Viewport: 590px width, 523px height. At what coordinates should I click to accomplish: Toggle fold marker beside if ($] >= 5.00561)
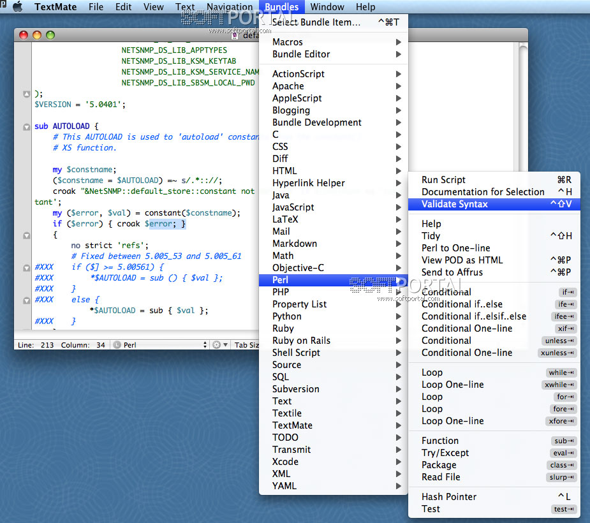(26, 268)
